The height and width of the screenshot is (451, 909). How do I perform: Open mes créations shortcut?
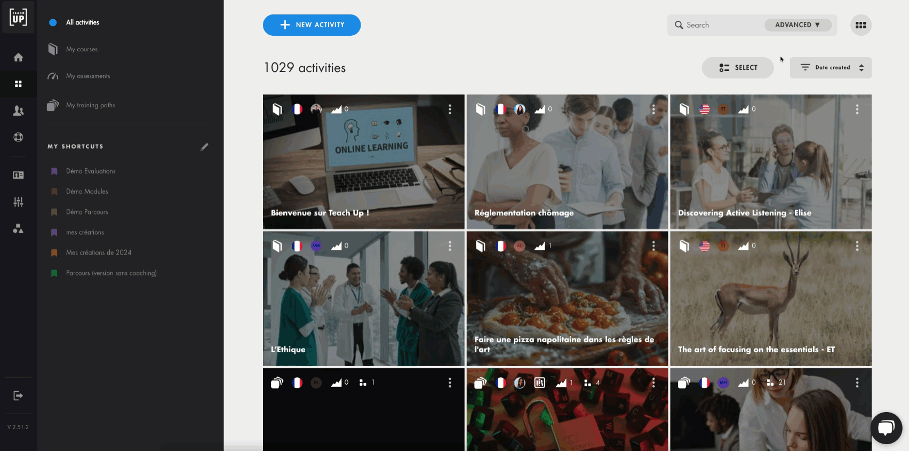point(85,232)
